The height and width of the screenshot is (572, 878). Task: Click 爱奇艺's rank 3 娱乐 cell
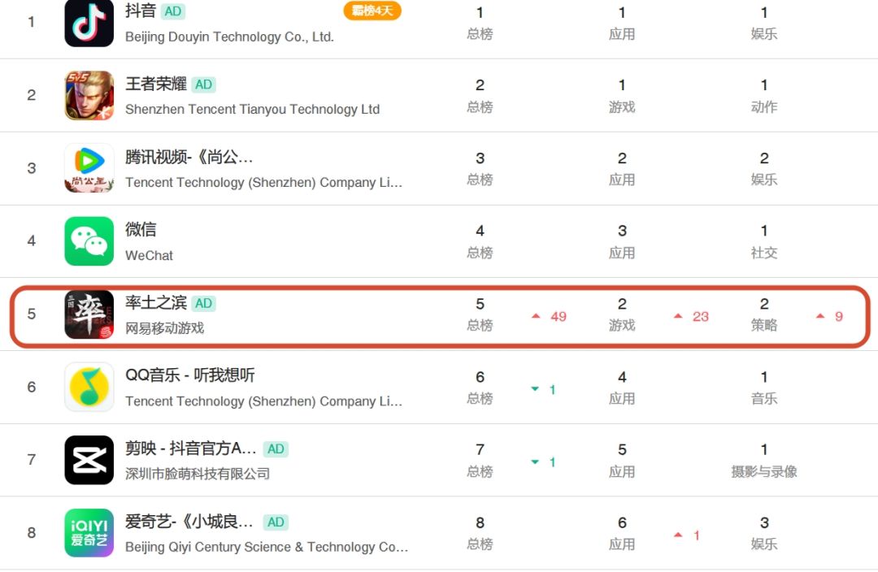pos(764,533)
